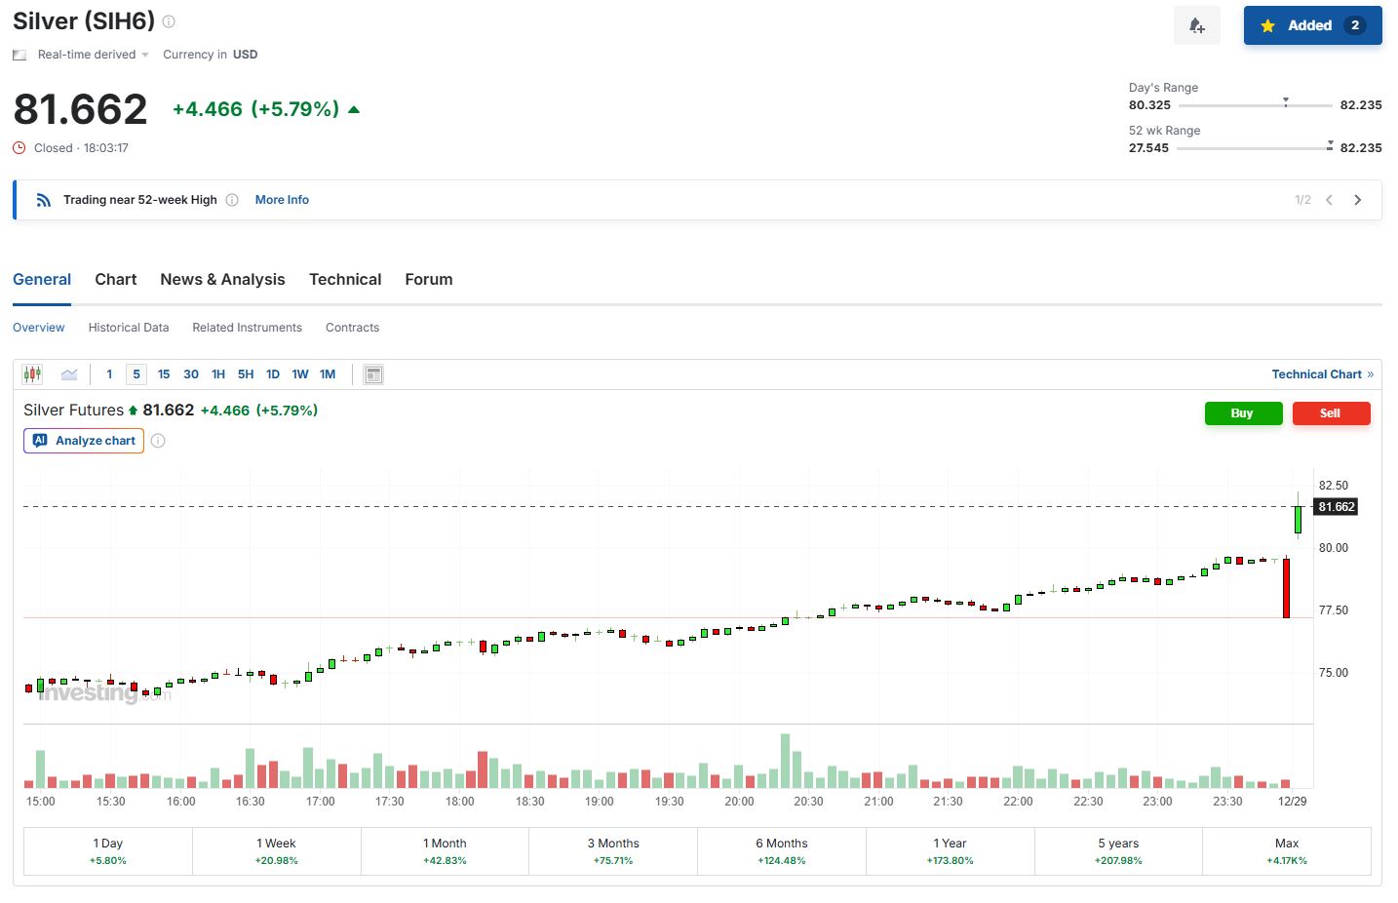Open the Historical Data sub-tab
This screenshot has height=903, width=1398.
point(129,328)
